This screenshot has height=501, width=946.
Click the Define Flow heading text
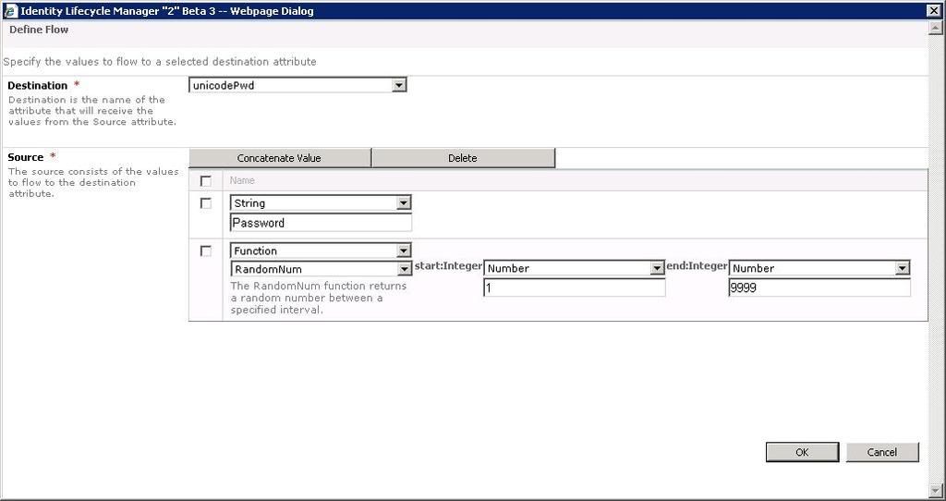tap(39, 30)
